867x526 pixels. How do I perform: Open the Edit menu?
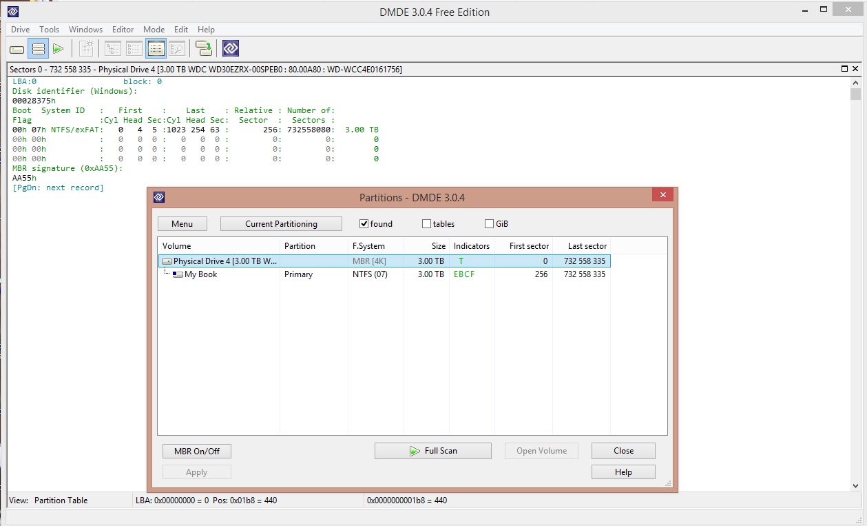pyautogui.click(x=181, y=30)
